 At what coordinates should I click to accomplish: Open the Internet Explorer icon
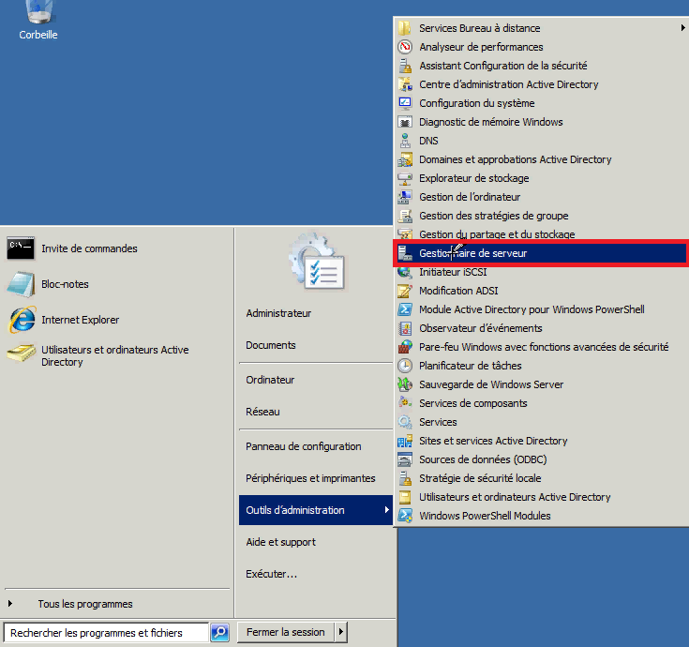click(21, 320)
